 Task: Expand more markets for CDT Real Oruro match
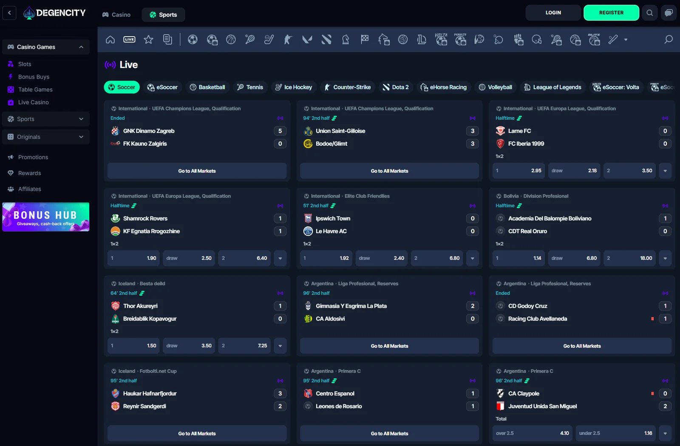[x=665, y=258]
